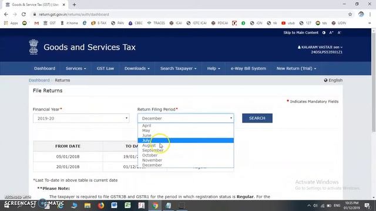Open the Chrome three-dot menu
The height and width of the screenshot is (211, 376).
tap(370, 14)
